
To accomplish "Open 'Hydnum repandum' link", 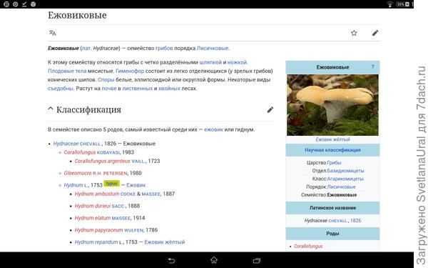I will pyautogui.click(x=96, y=242).
